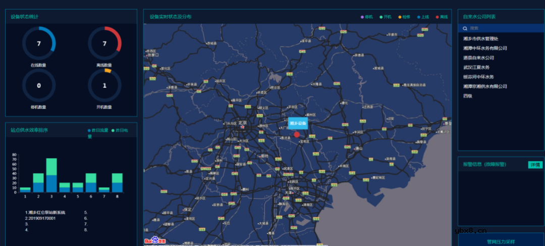Image resolution: width=545 pixels, height=246 pixels.
Task: Click the 离线数量 red donut gauge
Action: (x=104, y=43)
